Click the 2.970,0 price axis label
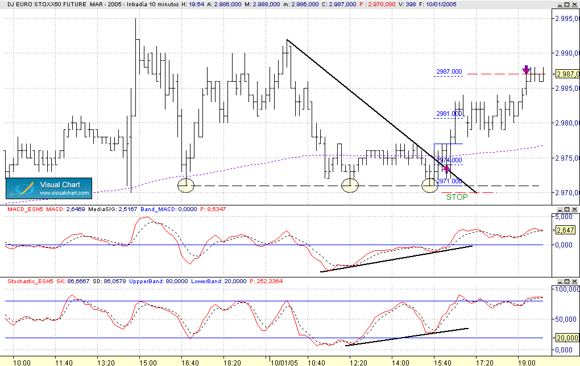This screenshot has height=366, width=580. pos(567,192)
